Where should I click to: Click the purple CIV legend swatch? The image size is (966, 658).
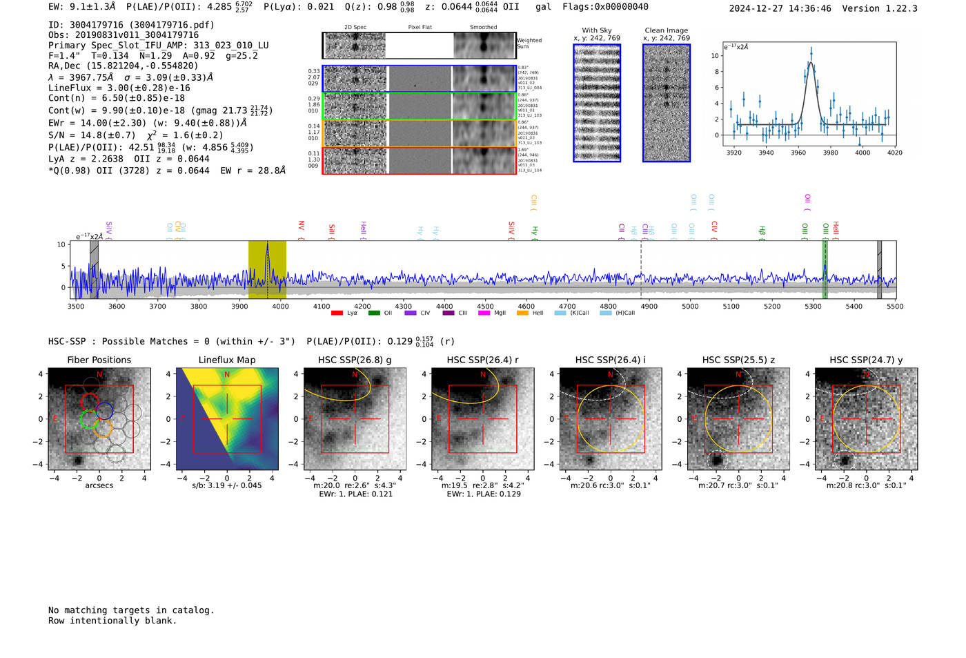tap(411, 313)
